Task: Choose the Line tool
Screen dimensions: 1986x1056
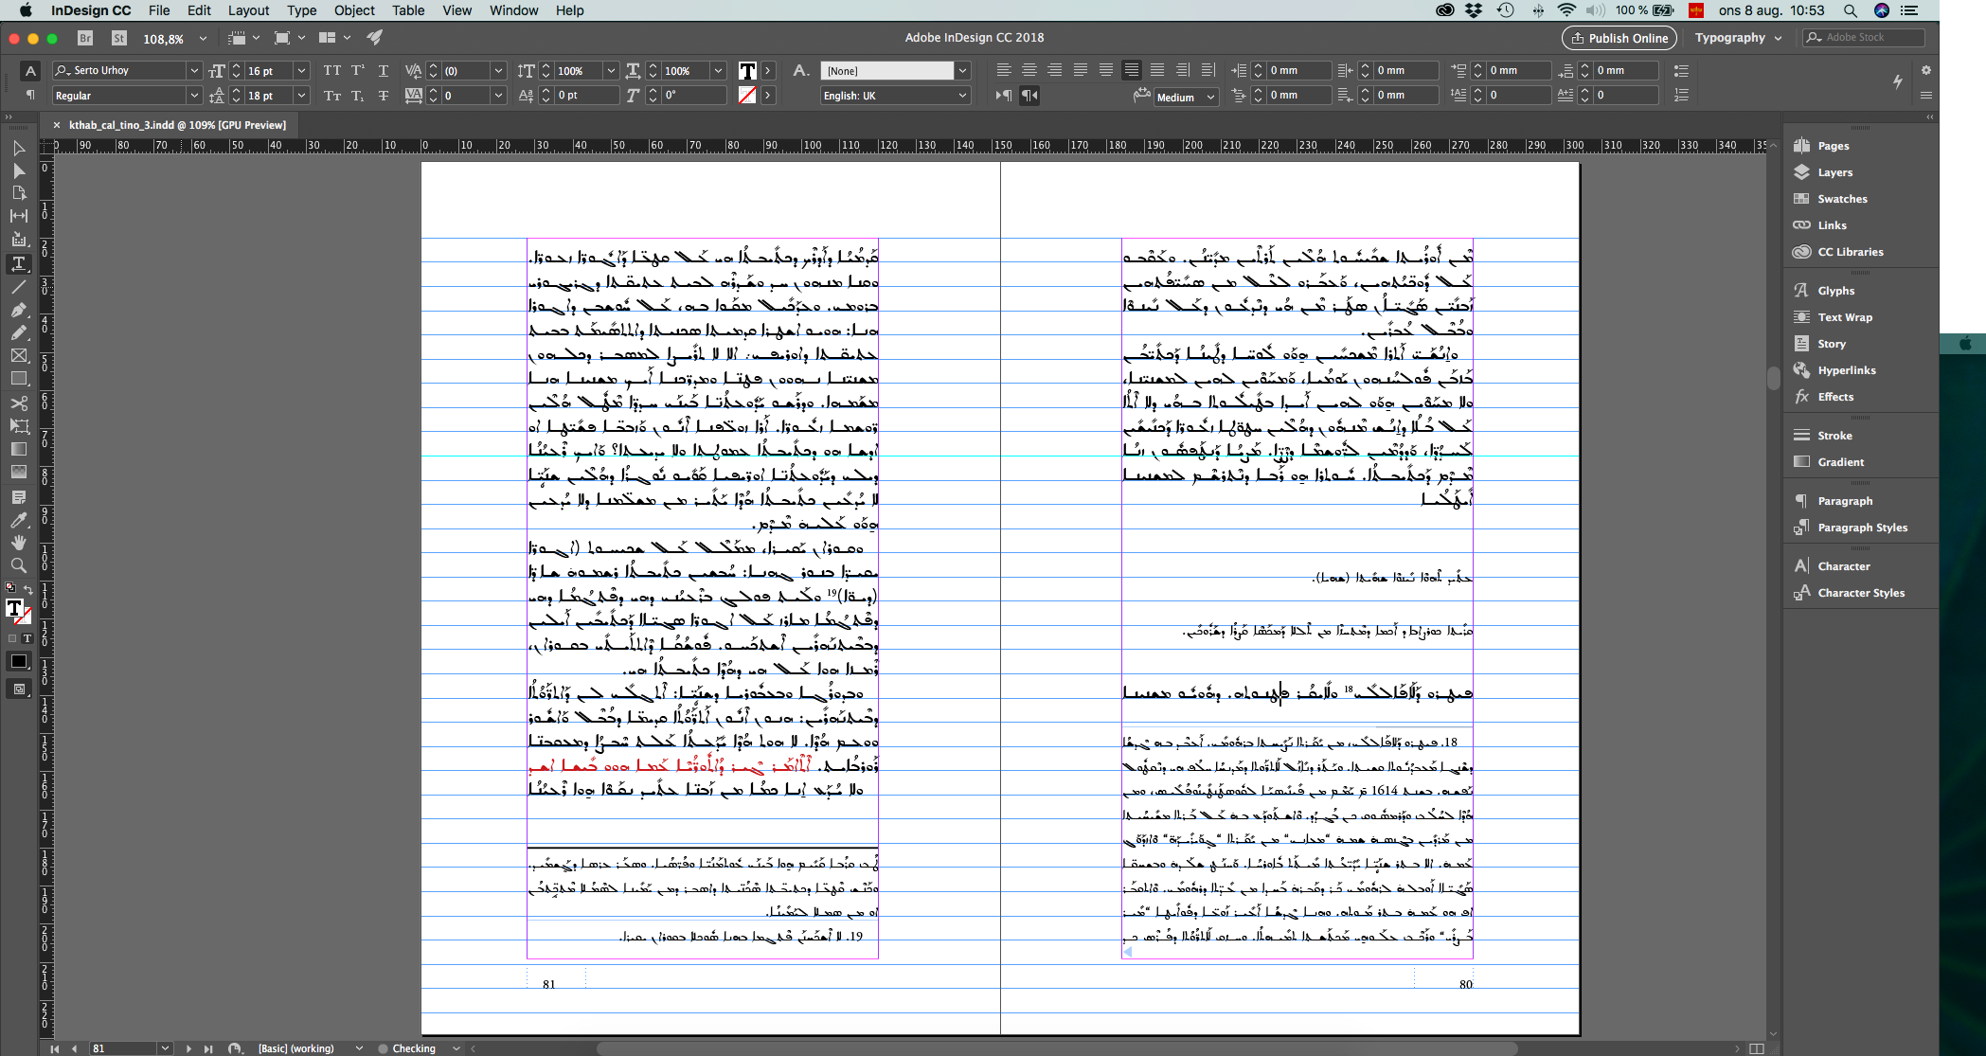Action: 18,287
